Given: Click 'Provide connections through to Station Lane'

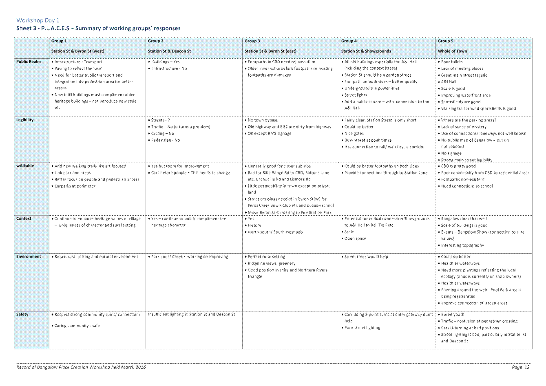Looking at the screenshot, I should (385, 173).
